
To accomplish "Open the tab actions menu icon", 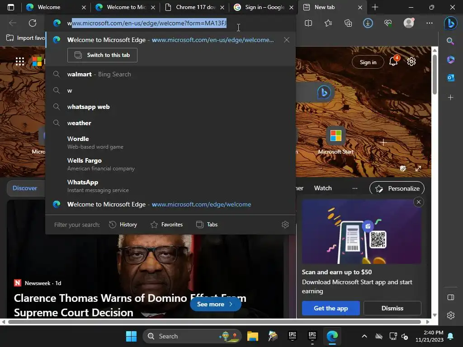I will pos(11,7).
